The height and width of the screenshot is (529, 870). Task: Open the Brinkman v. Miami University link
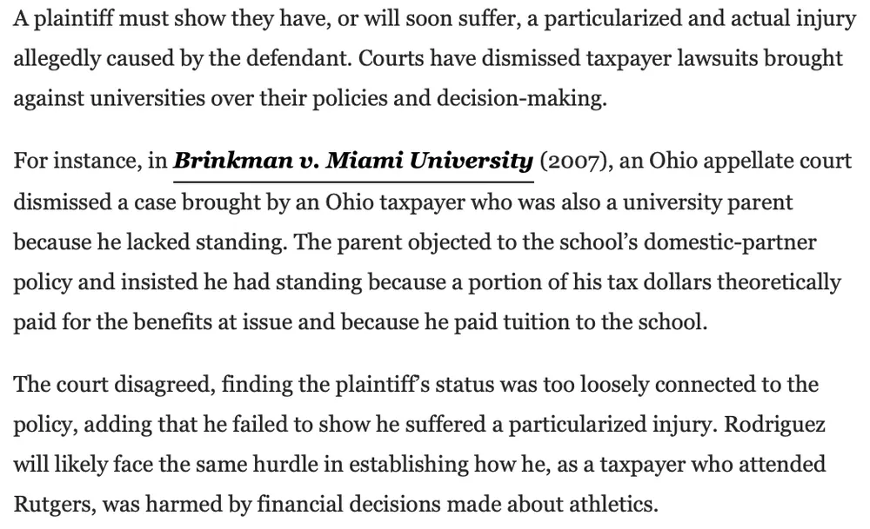(x=353, y=162)
